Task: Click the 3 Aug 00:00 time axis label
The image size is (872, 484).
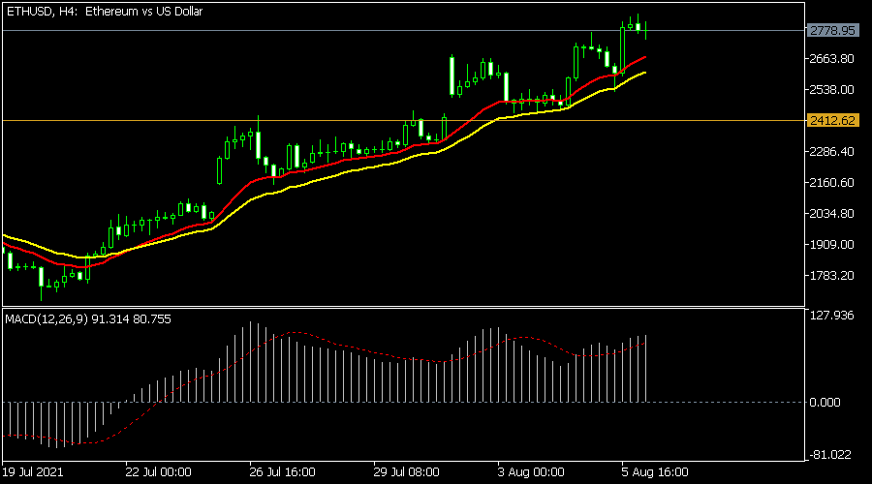Action: 530,472
